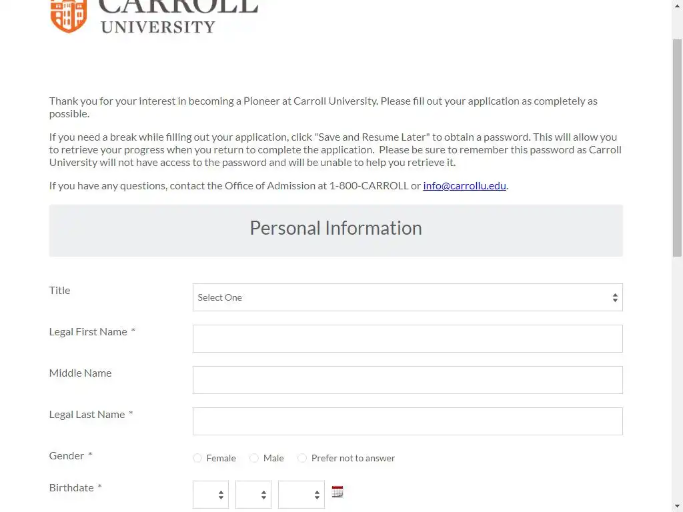The height and width of the screenshot is (512, 683).
Task: Expand the first Birthdate dropdown (month)
Action: 211,495
